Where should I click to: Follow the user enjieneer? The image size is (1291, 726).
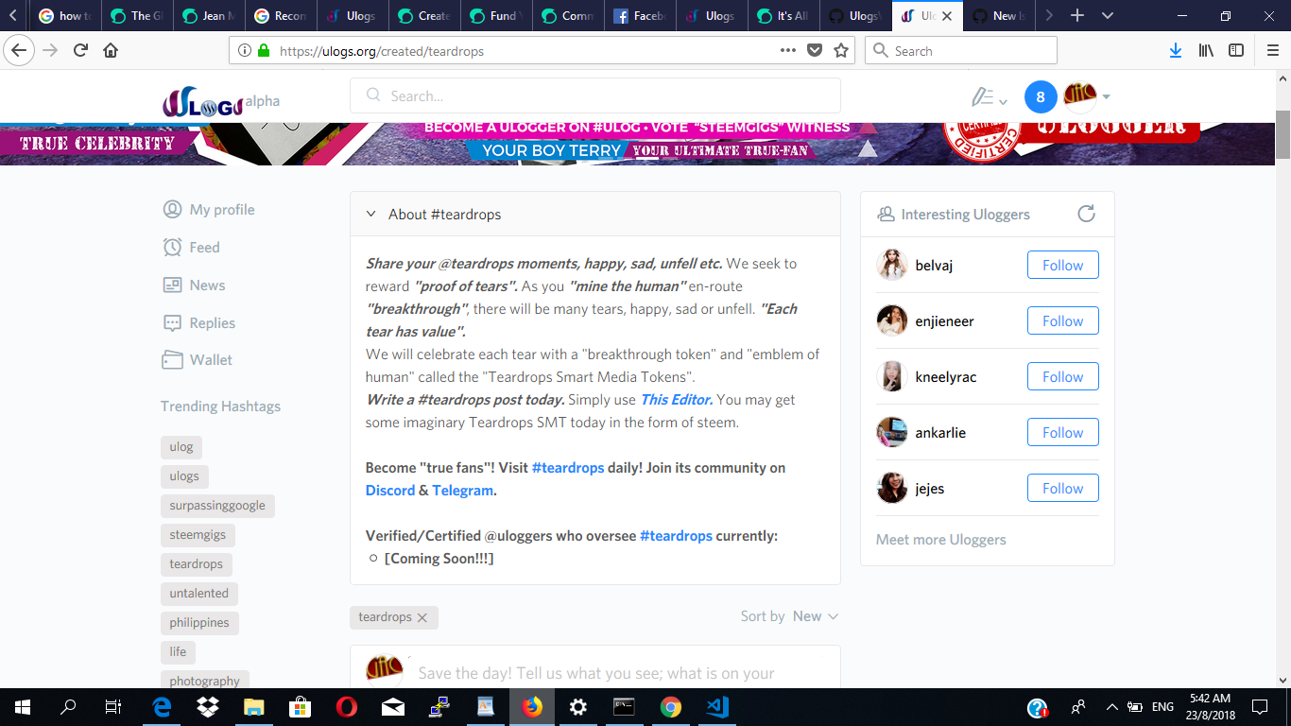[x=1062, y=321]
